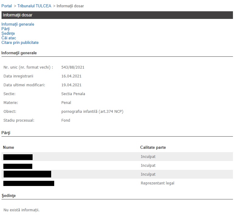Open the Ședințe anchor link

(x=8, y=34)
